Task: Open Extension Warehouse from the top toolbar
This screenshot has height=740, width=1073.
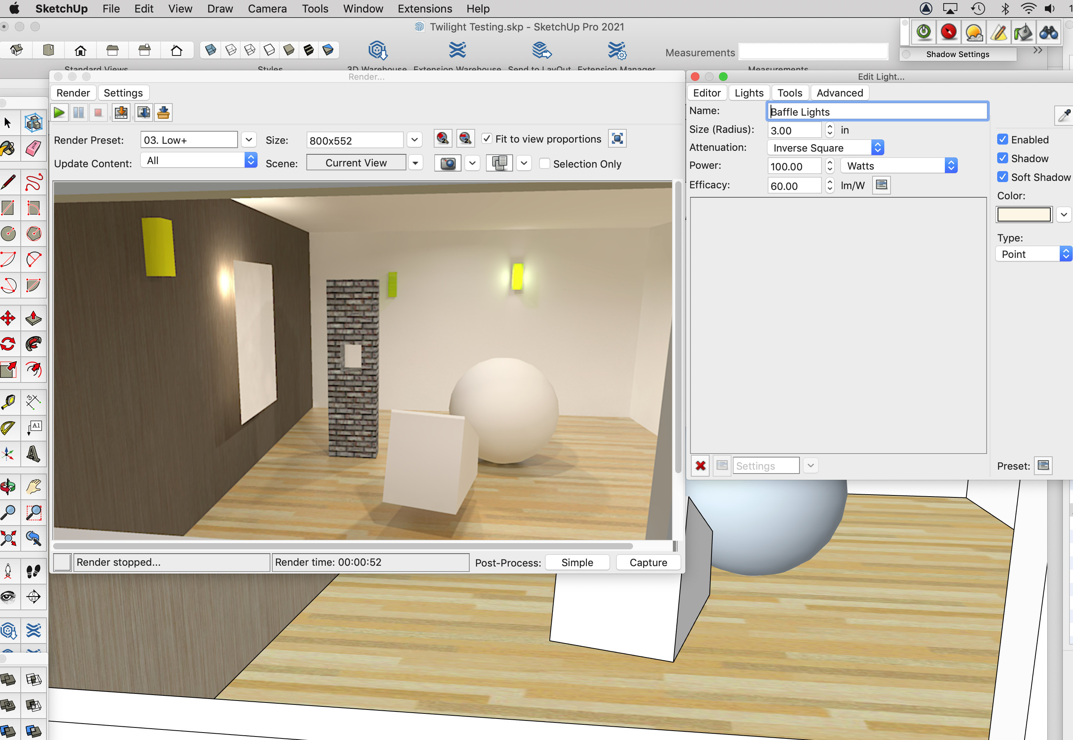Action: tap(457, 50)
